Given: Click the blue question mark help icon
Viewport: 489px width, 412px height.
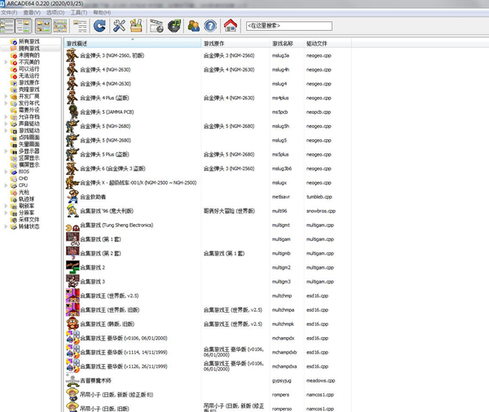Looking at the screenshot, I should click(210, 26).
